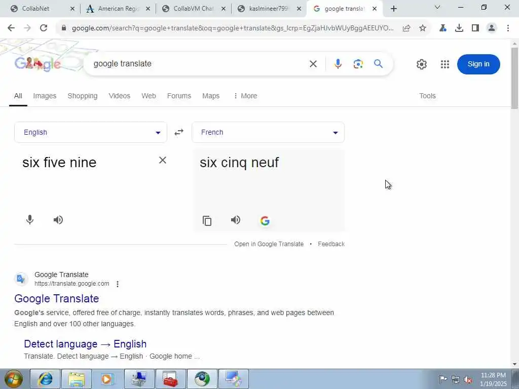The image size is (519, 389).
Task: Select the All results tab
Action: (18, 96)
